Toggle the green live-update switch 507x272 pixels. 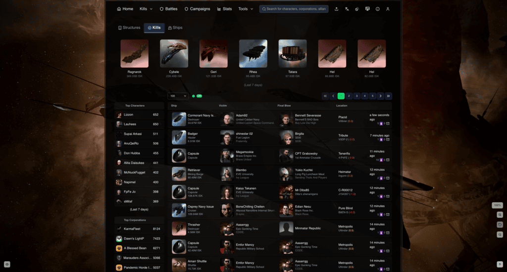point(199,96)
